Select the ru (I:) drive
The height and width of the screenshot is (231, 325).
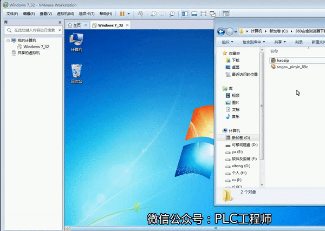pyautogui.click(x=236, y=180)
